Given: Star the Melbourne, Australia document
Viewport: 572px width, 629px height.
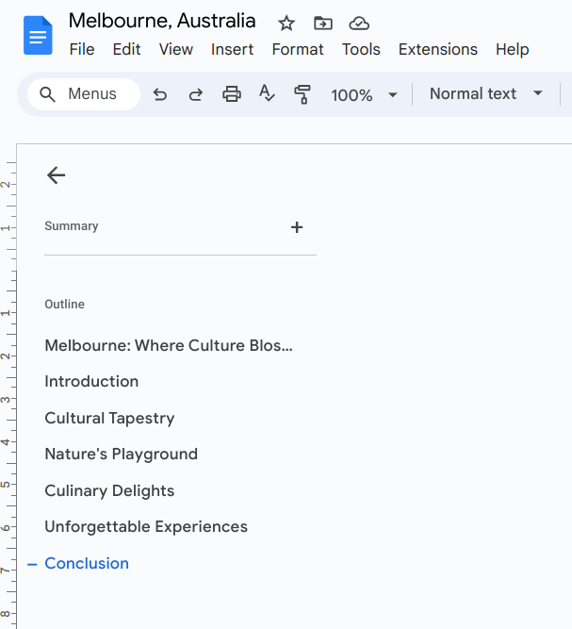Looking at the screenshot, I should pos(286,24).
